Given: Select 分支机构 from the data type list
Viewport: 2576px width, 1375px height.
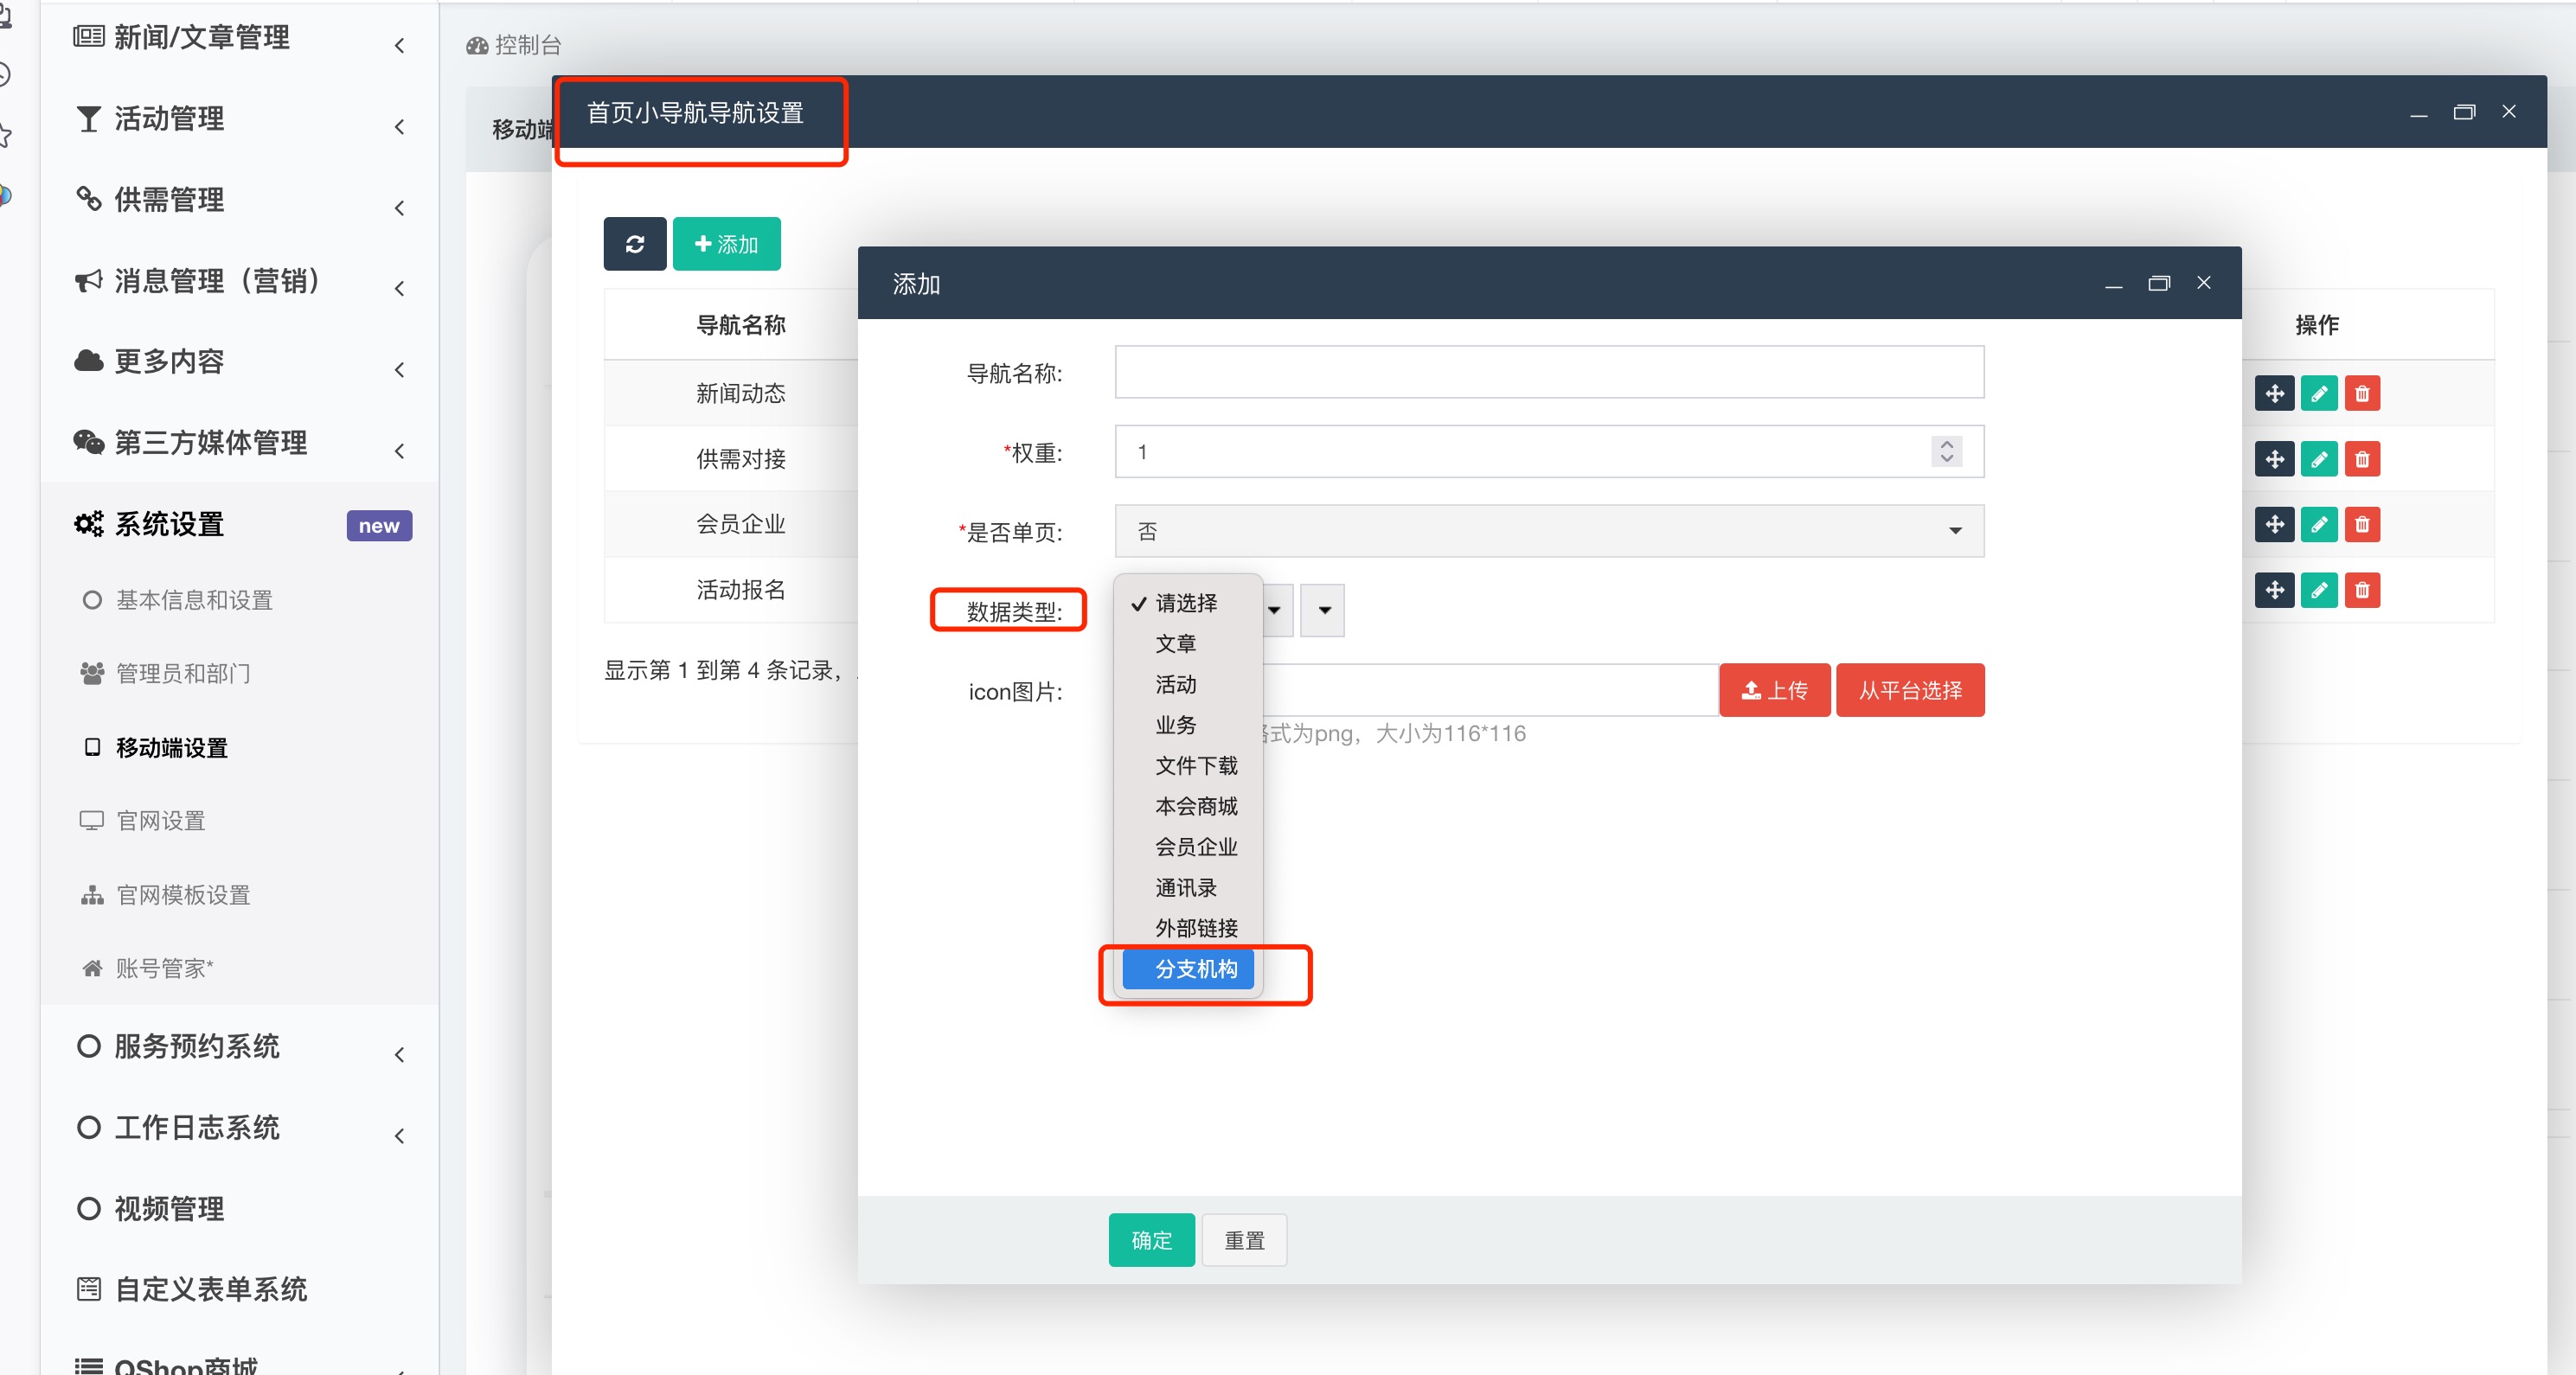Looking at the screenshot, I should 1195,969.
